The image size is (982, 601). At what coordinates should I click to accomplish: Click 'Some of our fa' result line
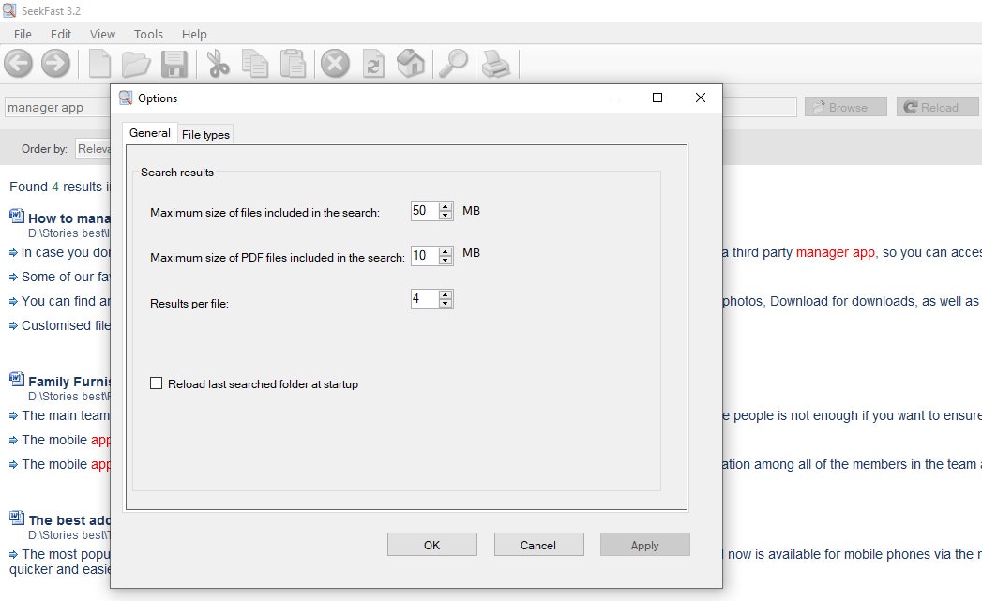click(66, 277)
